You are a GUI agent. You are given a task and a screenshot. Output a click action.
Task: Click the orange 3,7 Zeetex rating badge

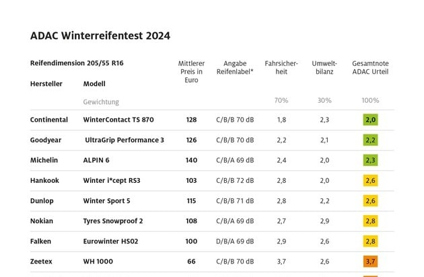pos(370,262)
